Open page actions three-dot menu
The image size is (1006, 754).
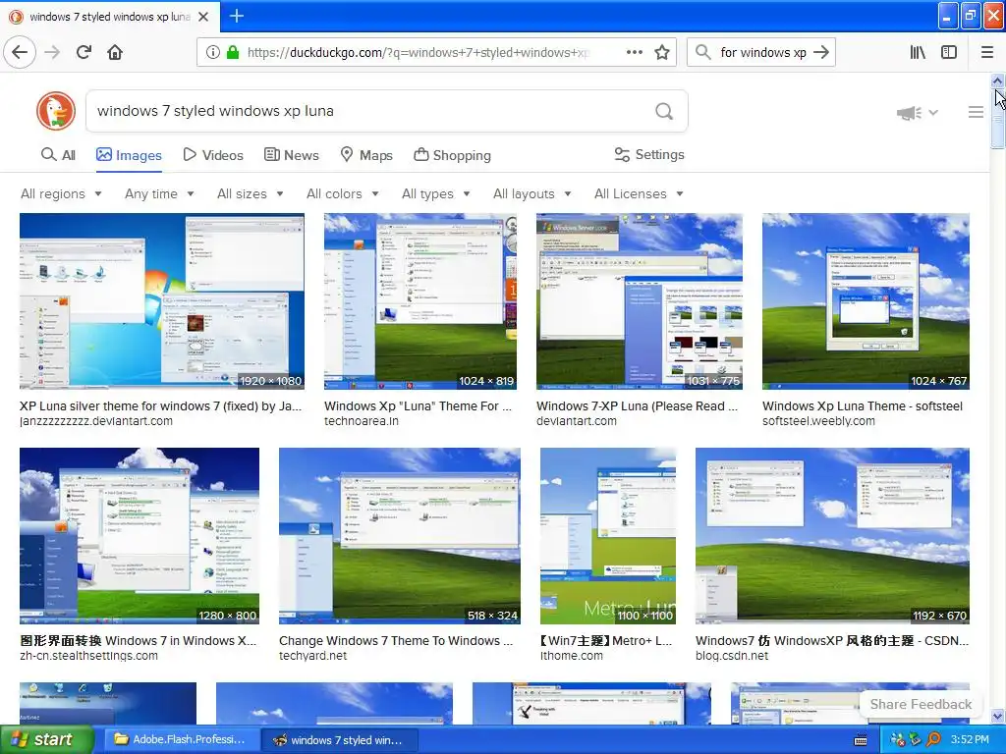point(634,52)
